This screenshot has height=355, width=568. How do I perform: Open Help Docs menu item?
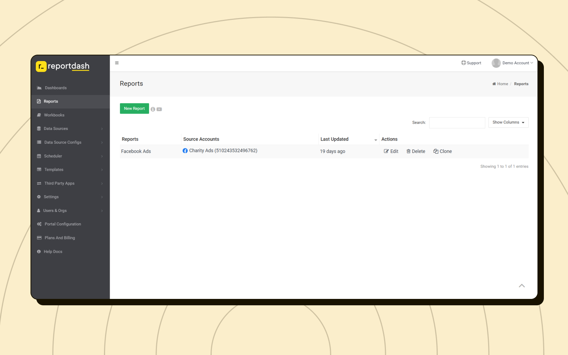[70, 251]
